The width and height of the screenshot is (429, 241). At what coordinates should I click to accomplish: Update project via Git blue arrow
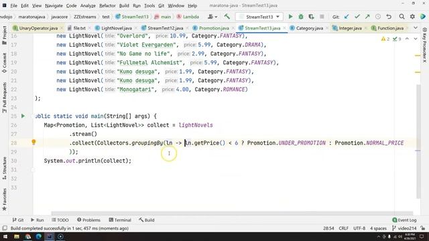point(347,17)
